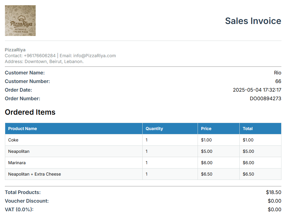This screenshot has width=287, height=214.
Task: Click the order number DO00894273
Action: click(265, 99)
